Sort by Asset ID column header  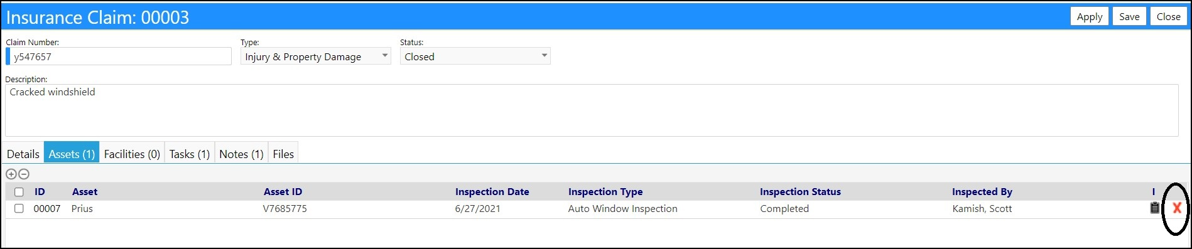[283, 192]
